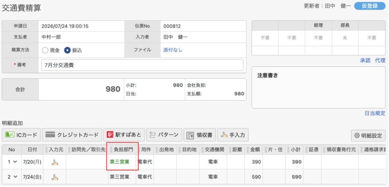The width and height of the screenshot is (389, 187).
Task: Open 承認 link
Action: click(x=365, y=60)
